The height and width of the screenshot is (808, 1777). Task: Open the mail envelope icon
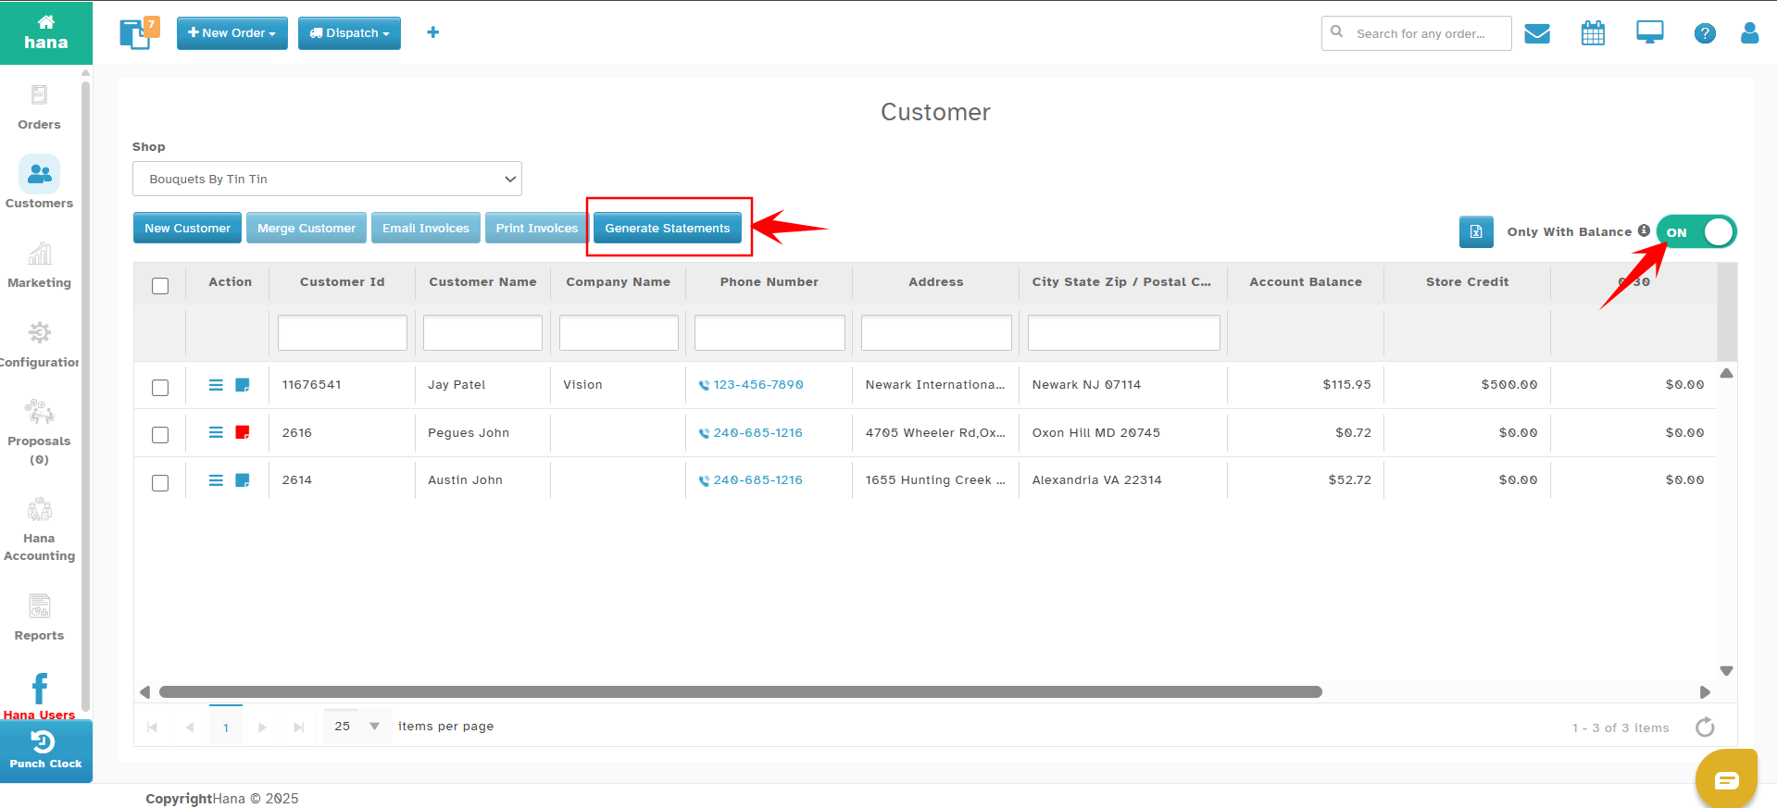pos(1537,33)
